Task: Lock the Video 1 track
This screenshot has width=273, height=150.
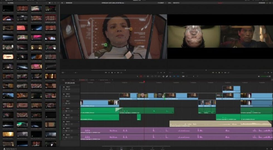Action: click(64, 103)
